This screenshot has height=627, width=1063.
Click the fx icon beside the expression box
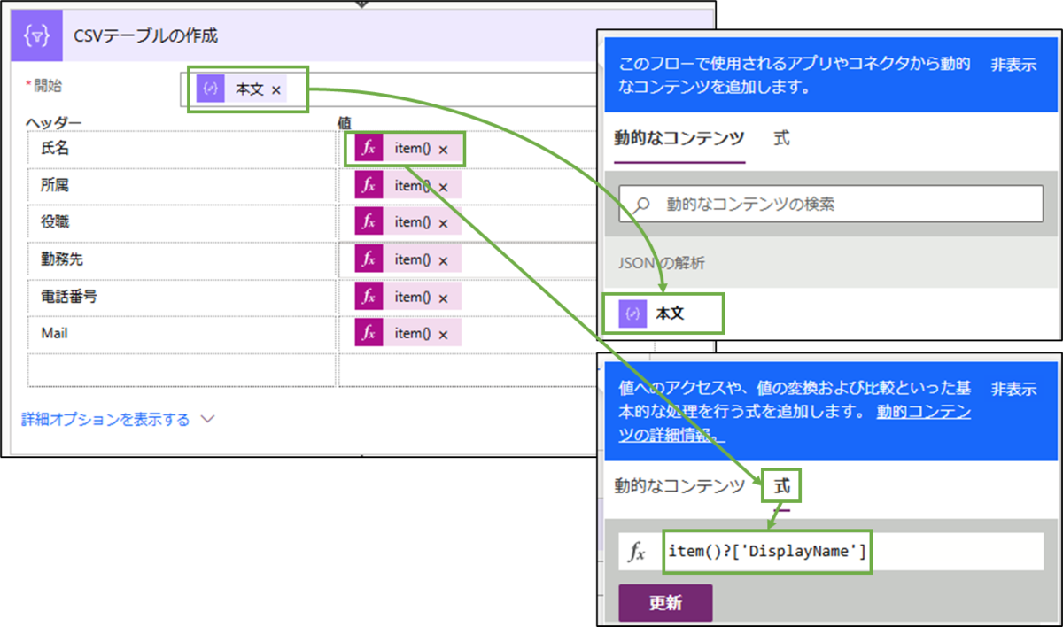[x=637, y=552]
